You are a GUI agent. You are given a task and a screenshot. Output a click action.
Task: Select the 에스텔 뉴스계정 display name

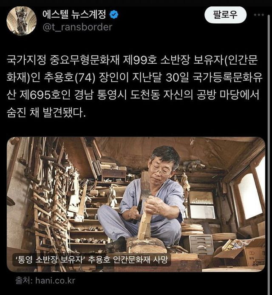(x=74, y=14)
